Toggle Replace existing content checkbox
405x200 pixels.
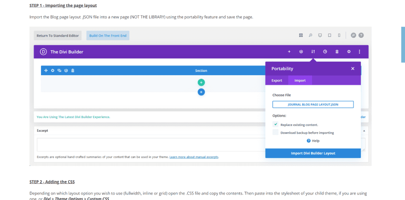pos(275,124)
